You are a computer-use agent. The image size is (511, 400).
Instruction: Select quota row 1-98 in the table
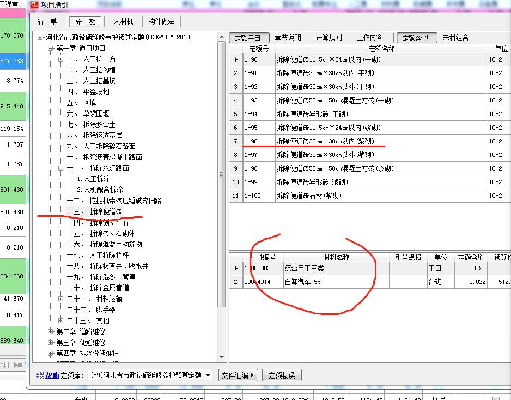pyautogui.click(x=370, y=168)
